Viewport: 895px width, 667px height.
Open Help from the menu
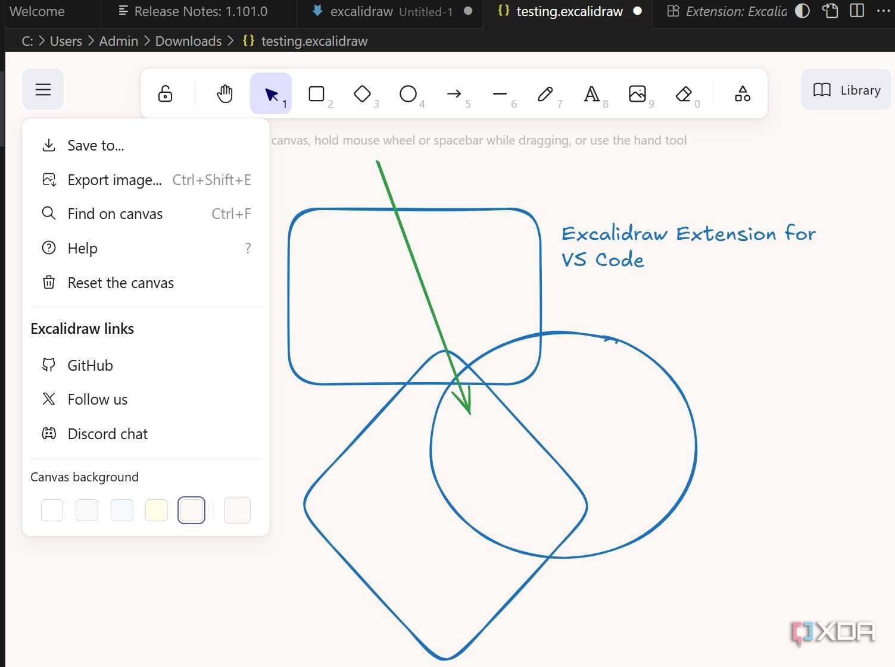146,249
